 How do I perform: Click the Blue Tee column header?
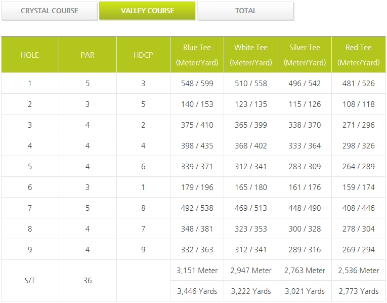point(197,55)
